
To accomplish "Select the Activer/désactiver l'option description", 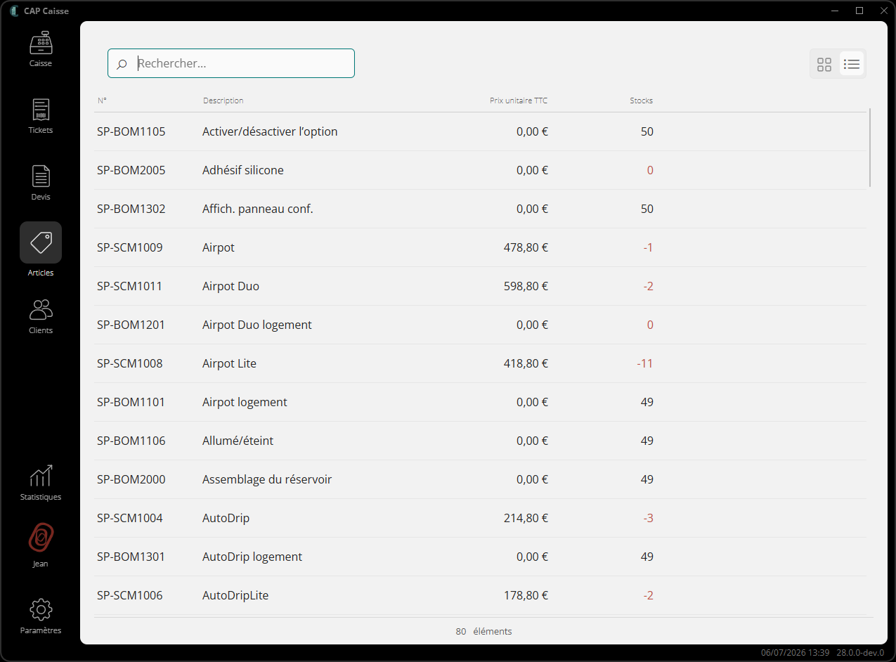I will pos(270,131).
